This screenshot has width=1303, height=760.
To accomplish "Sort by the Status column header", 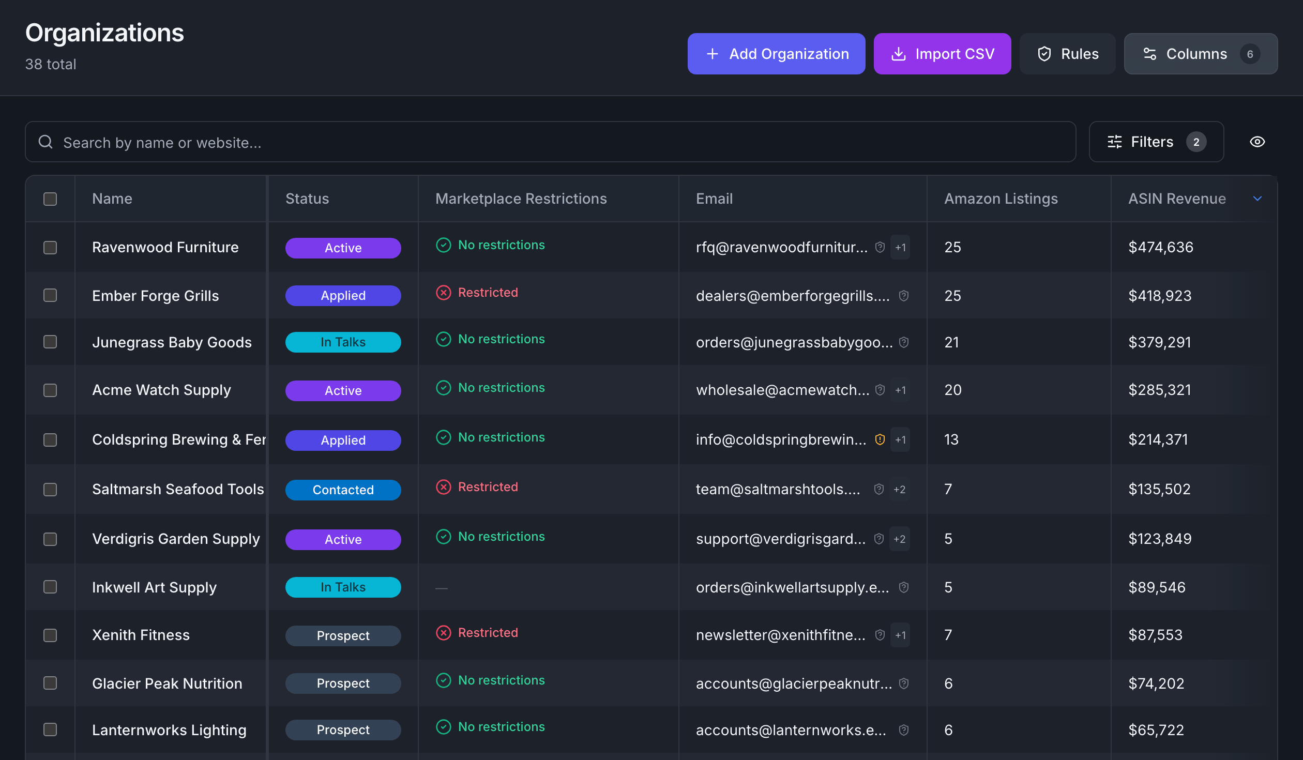I will (x=307, y=199).
